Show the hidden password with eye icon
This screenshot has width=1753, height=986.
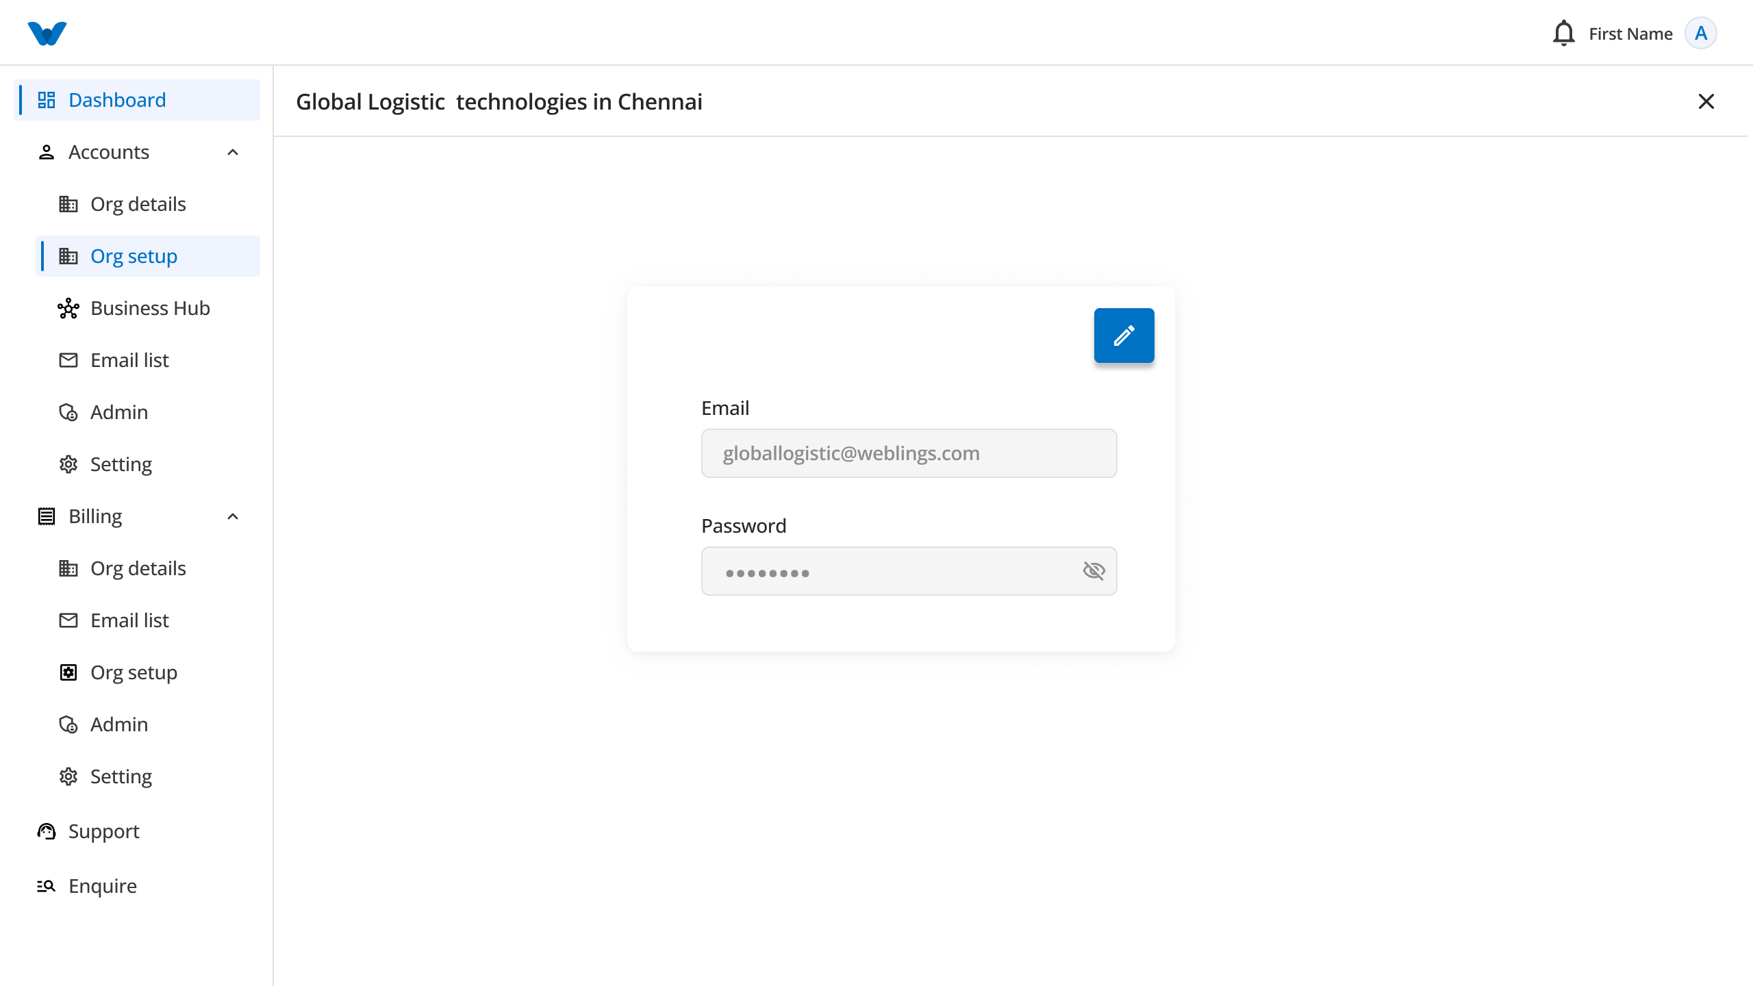pyautogui.click(x=1094, y=570)
